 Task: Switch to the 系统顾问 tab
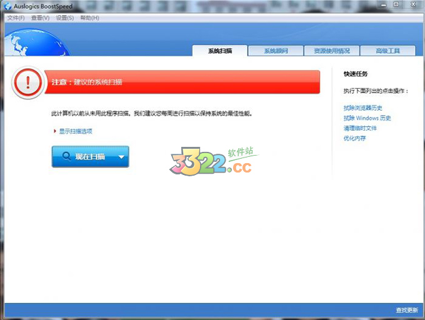coord(276,51)
